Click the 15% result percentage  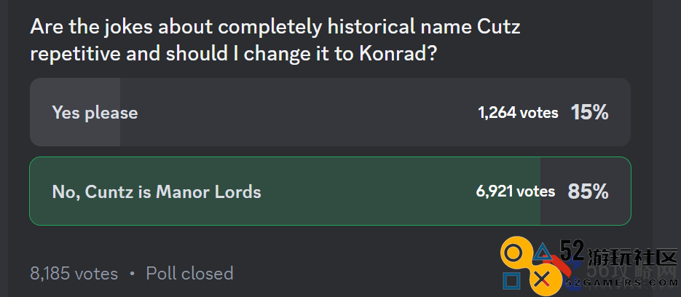(589, 113)
